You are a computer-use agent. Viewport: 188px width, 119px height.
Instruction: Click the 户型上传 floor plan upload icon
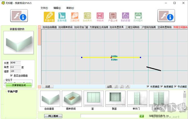click(113, 17)
